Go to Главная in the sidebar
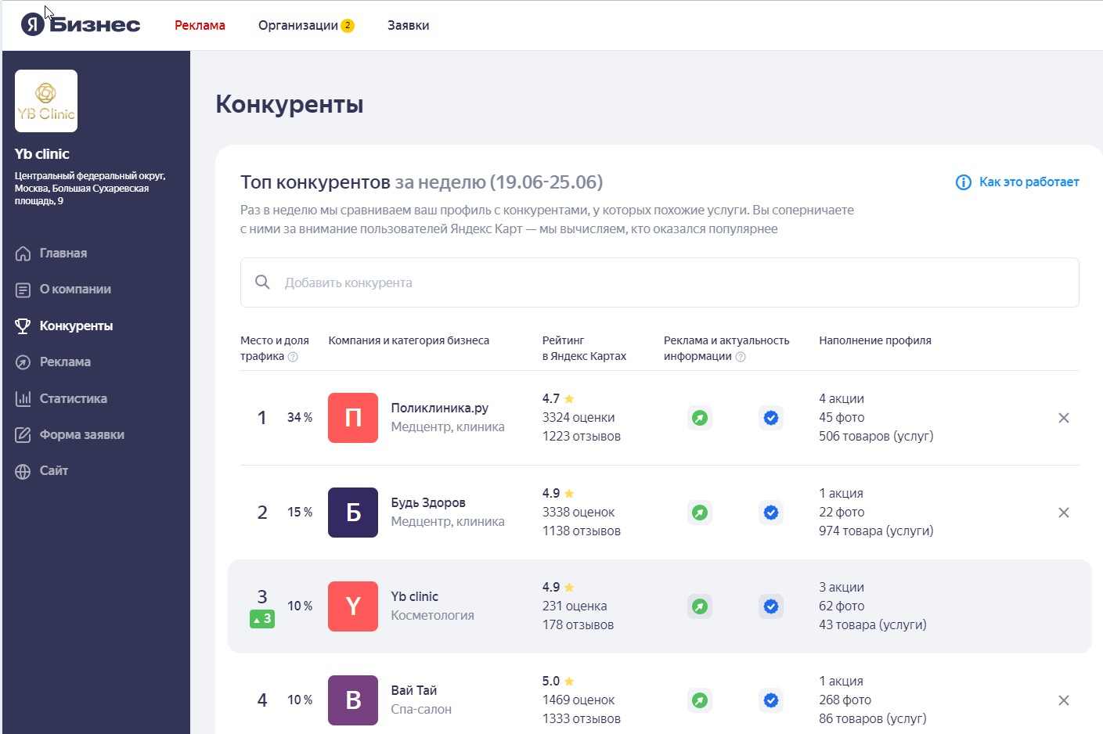1103x734 pixels. [63, 253]
